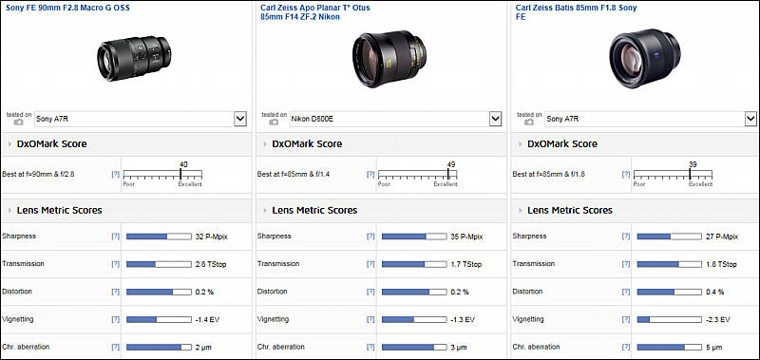
Task: Click the Vignetting bar reading -1.3 EV
Action: [x=414, y=319]
